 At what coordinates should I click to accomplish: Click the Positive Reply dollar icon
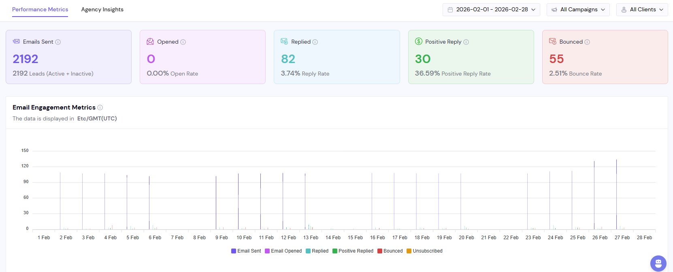419,41
